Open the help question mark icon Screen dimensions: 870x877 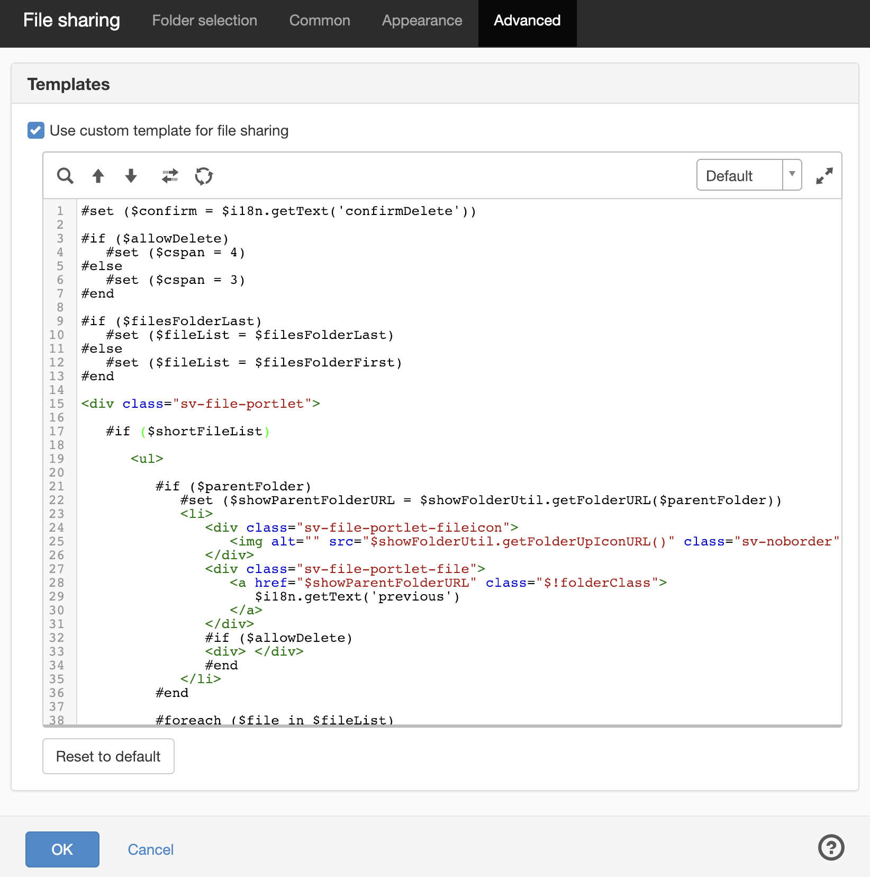pyautogui.click(x=831, y=847)
